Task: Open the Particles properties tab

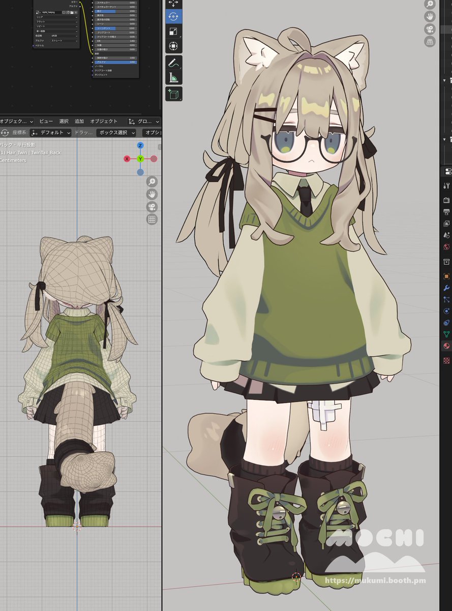Action: point(447,300)
